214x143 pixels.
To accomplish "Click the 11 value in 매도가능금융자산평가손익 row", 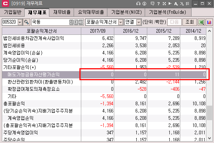I will click(177, 74).
